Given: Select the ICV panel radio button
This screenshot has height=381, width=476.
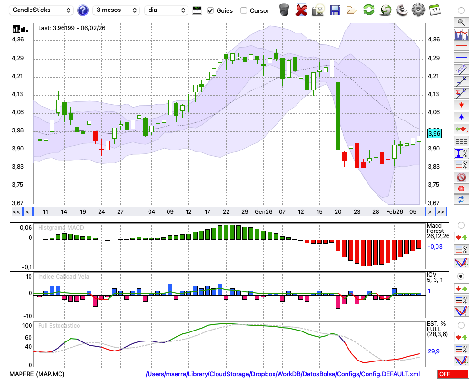Looking at the screenshot, I should click(x=461, y=276).
